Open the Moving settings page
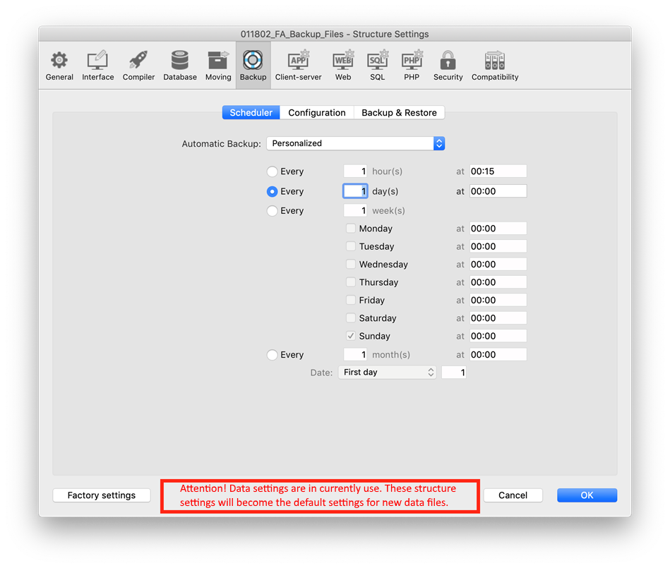The height and width of the screenshot is (568, 670). tap(218, 66)
